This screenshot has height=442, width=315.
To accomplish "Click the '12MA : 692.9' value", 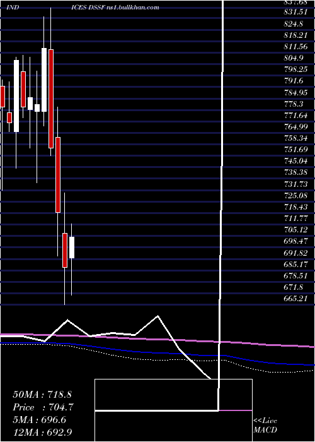I will [43, 432].
